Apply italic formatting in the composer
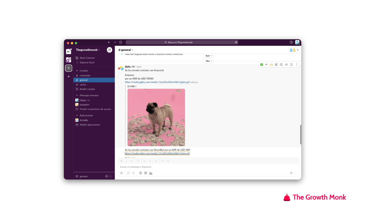Screen dimensions: 365x219 coord(127,161)
